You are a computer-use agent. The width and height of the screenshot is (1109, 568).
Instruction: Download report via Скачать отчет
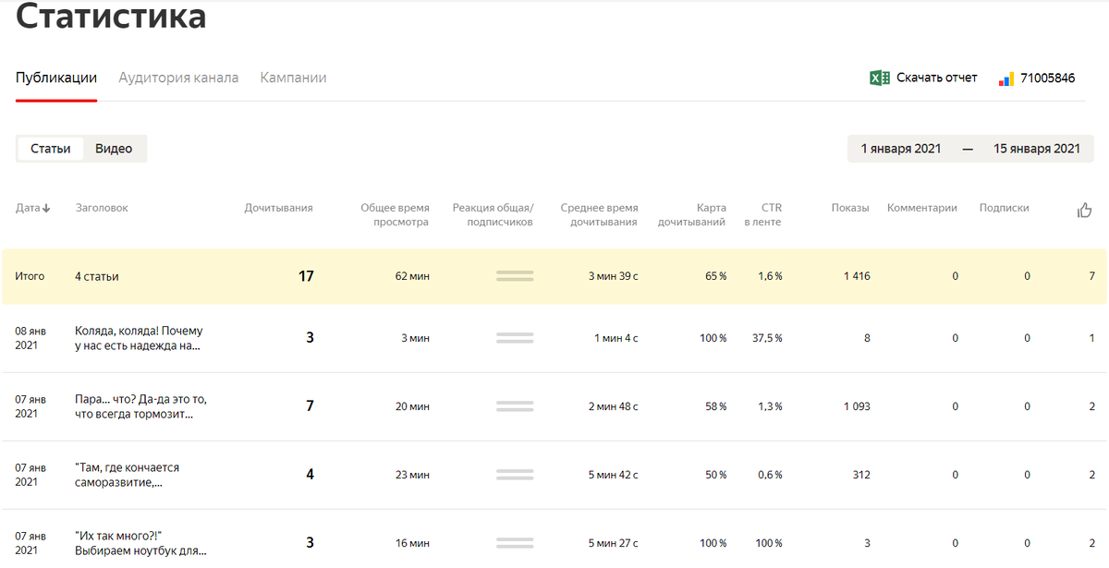[x=937, y=78]
